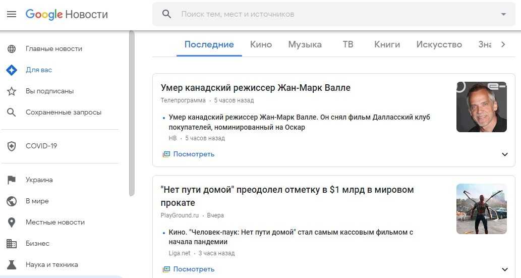Click the sidebar vertical scrollbar
The height and width of the screenshot is (278, 521).
point(132,111)
